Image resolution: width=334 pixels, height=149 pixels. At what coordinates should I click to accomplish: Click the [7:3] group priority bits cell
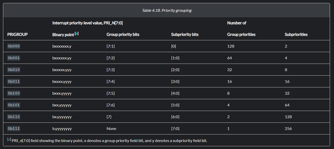point(110,70)
